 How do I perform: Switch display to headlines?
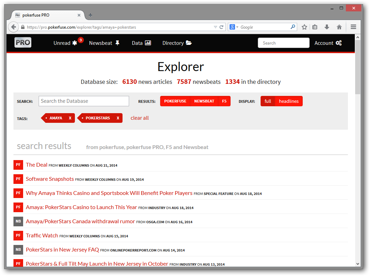289,101
